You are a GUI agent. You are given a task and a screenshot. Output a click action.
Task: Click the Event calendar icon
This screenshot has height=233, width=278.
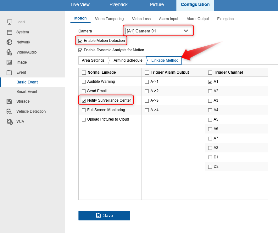pyautogui.click(x=9, y=72)
